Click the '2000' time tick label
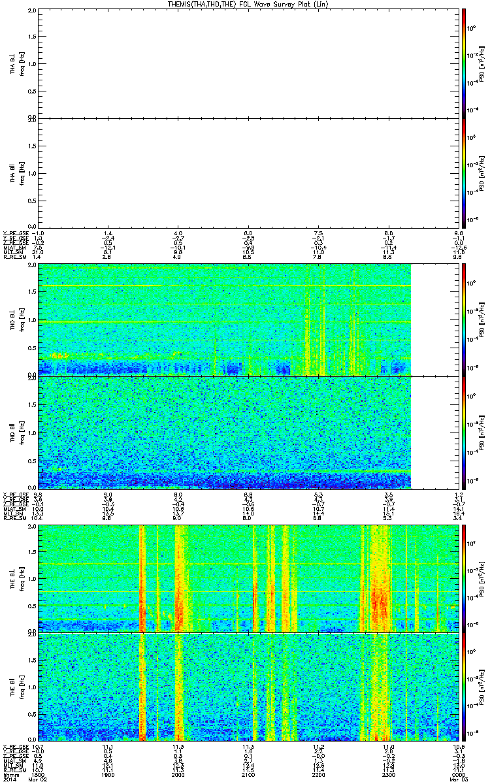The width and height of the screenshot is (490, 784). click(x=178, y=774)
